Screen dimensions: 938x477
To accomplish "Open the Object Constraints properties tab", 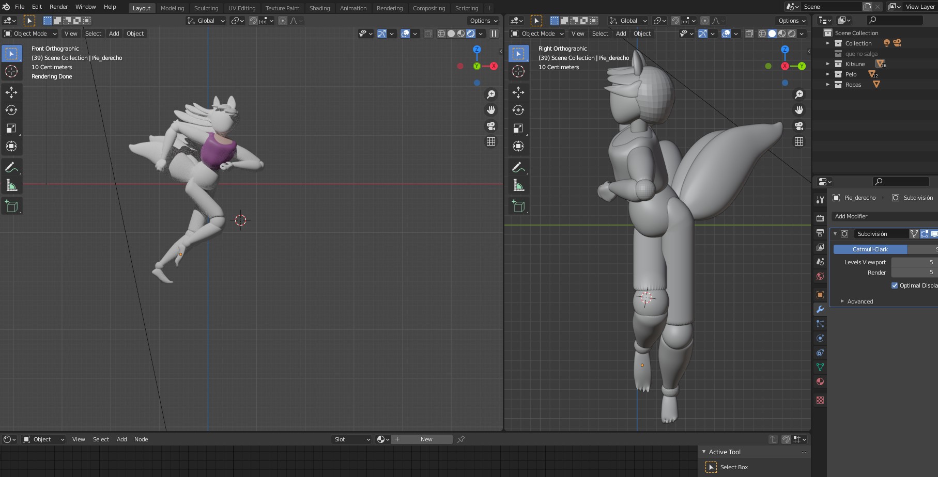I will click(x=820, y=353).
